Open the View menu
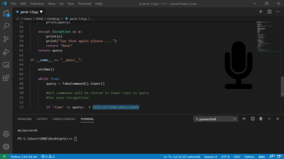Image resolution: width=284 pixels, height=159 pixels. pos(51,4)
